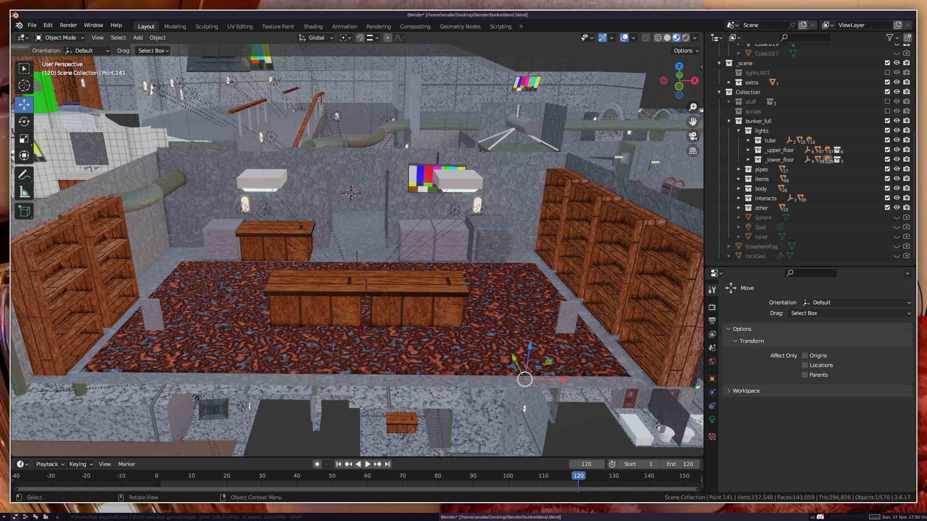Select the Cursor tool in toolbar
Screen dimensions: 927x521
(x=24, y=86)
